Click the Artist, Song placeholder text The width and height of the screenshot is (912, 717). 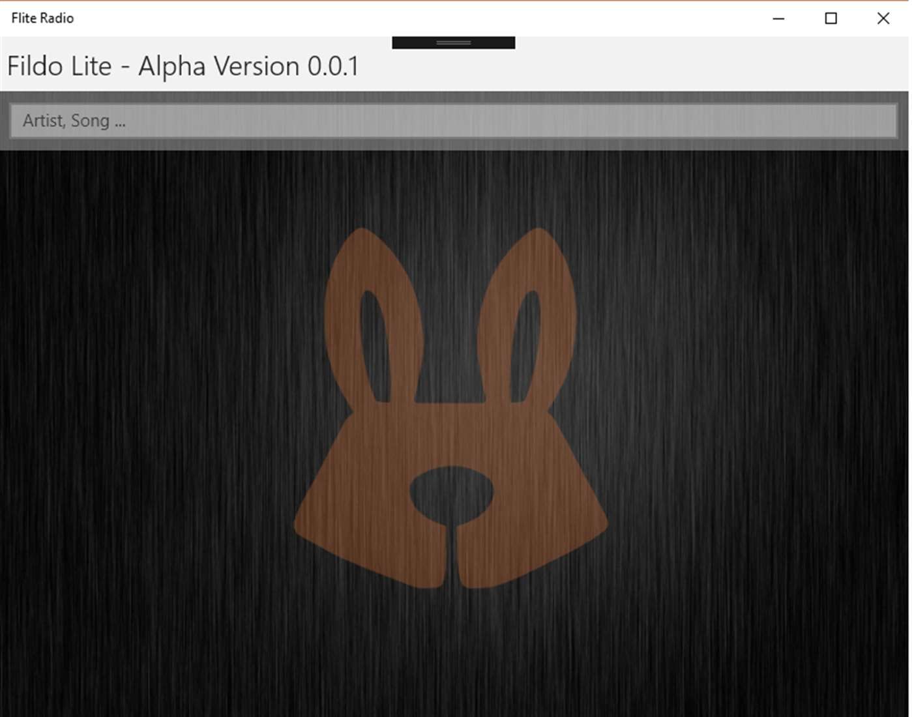point(74,121)
